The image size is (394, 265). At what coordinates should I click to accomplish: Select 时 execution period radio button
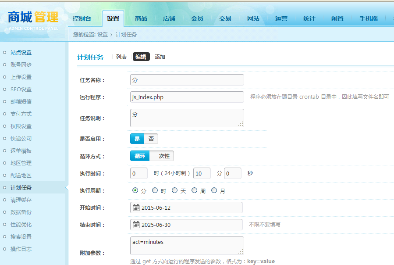[x=155, y=190]
